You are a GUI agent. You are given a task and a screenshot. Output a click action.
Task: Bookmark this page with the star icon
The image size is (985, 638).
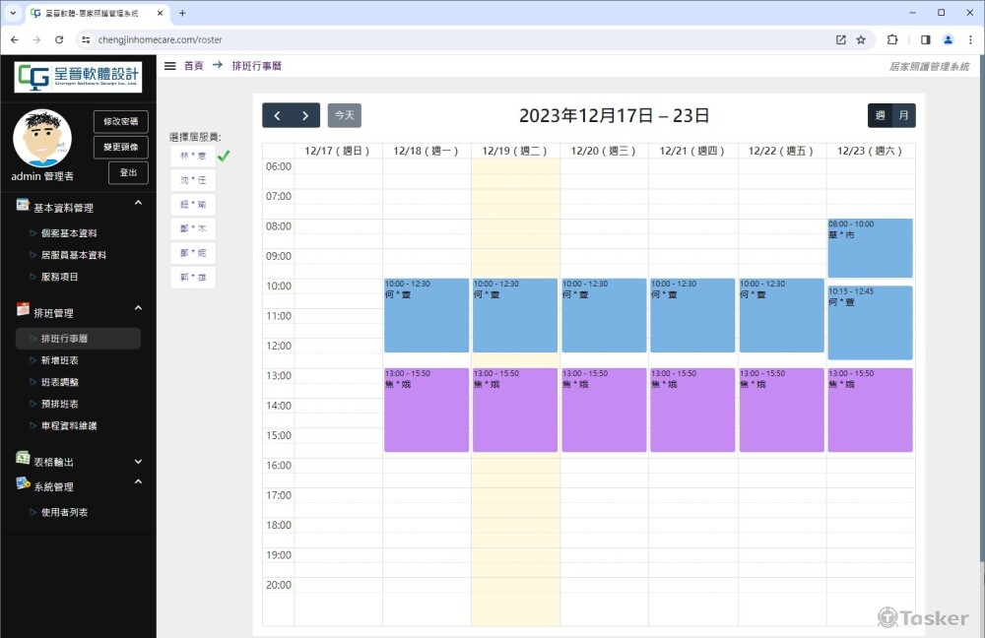coord(861,39)
